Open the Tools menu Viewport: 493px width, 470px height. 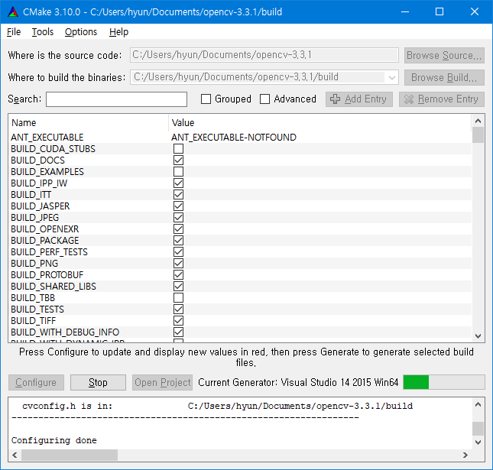coord(43,32)
